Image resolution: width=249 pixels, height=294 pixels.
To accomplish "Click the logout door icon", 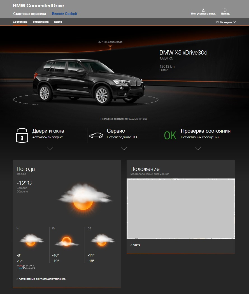I will tap(225, 10).
